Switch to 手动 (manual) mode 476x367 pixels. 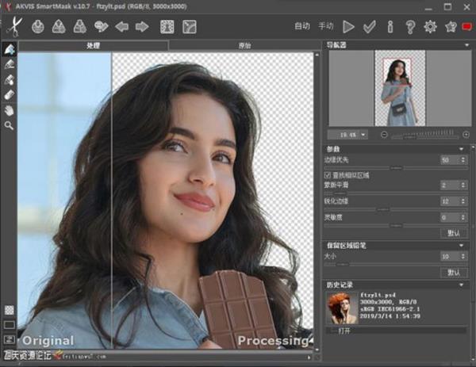tap(326, 26)
